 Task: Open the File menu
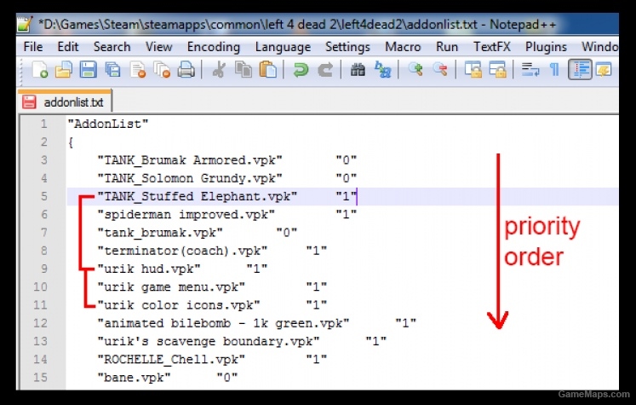tap(33, 47)
